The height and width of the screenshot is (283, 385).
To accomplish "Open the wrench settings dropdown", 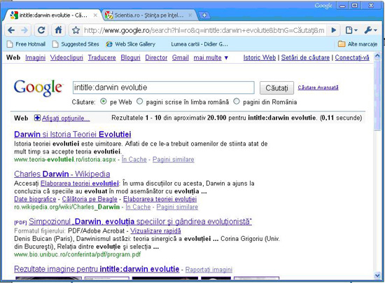I will [x=370, y=30].
